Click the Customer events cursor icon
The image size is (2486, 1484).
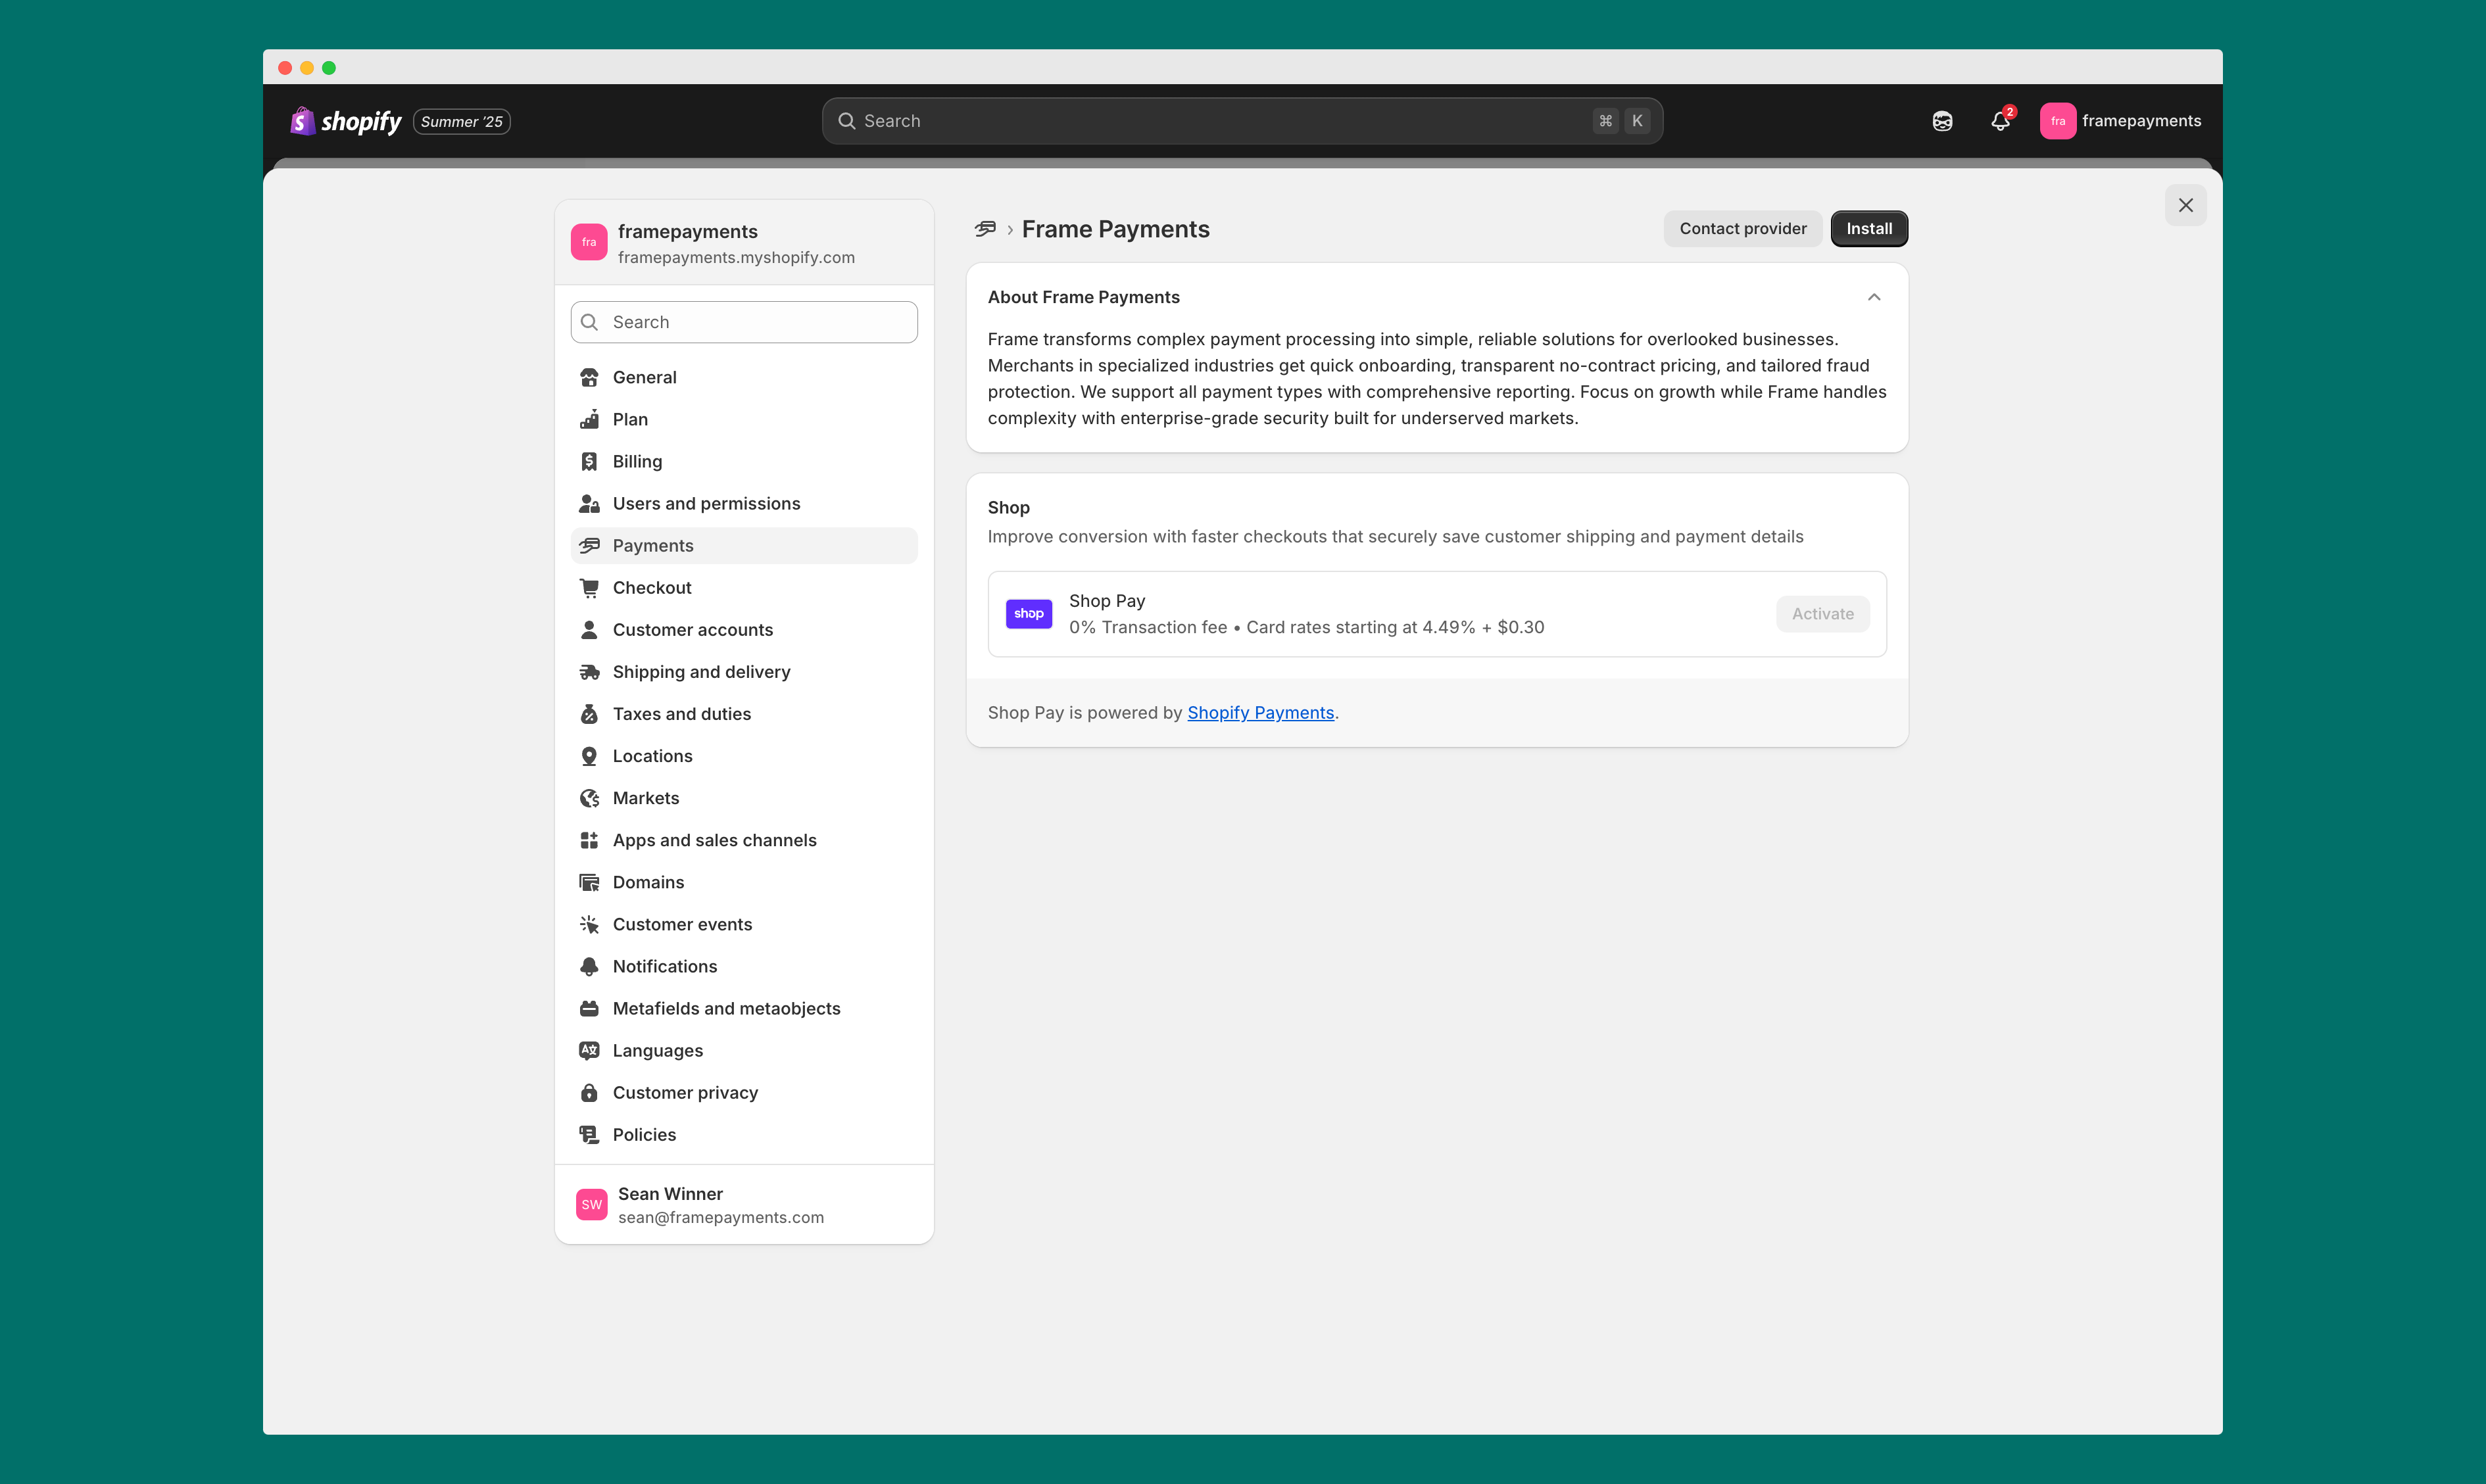(x=589, y=924)
